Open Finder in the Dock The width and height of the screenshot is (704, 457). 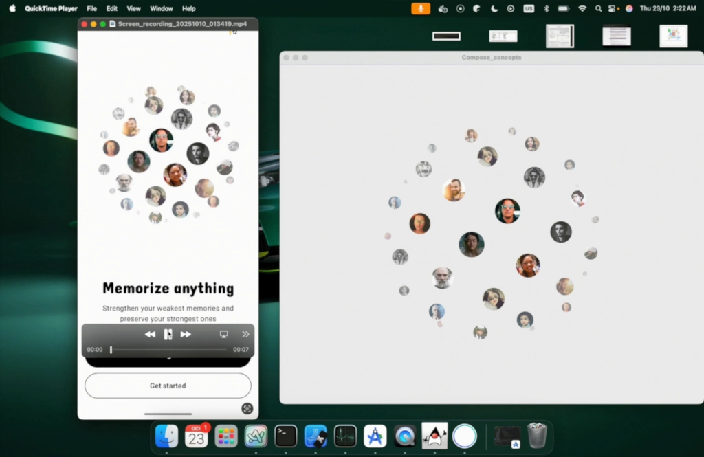166,436
